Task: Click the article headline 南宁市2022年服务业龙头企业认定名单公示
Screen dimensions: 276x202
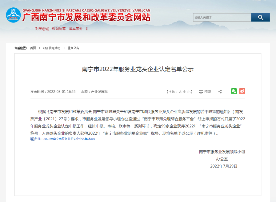Action: pyautogui.click(x=138, y=69)
